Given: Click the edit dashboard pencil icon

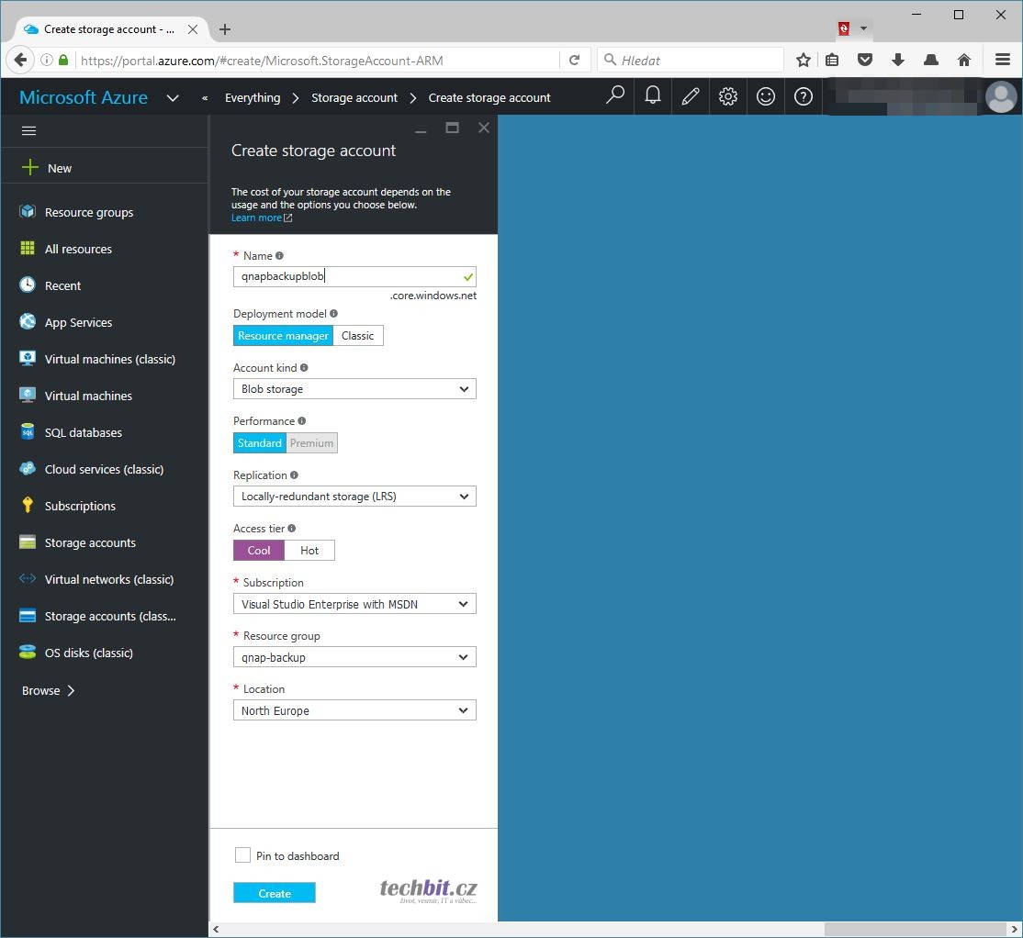Looking at the screenshot, I should [691, 96].
